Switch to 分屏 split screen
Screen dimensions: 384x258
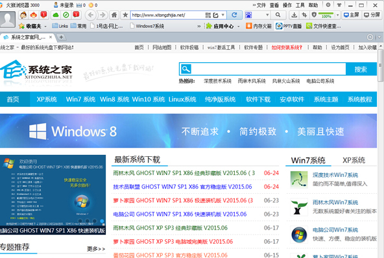[x=372, y=15]
